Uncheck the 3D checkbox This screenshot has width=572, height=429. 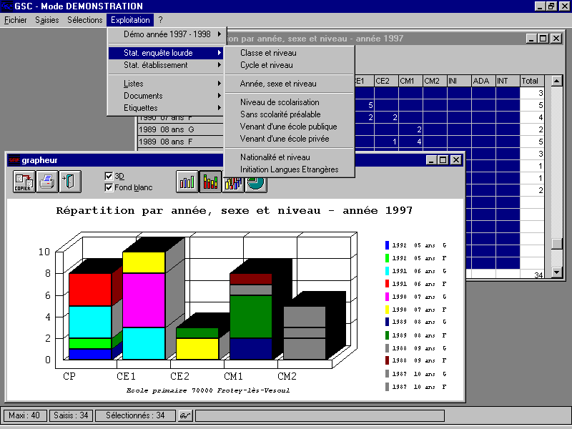109,176
